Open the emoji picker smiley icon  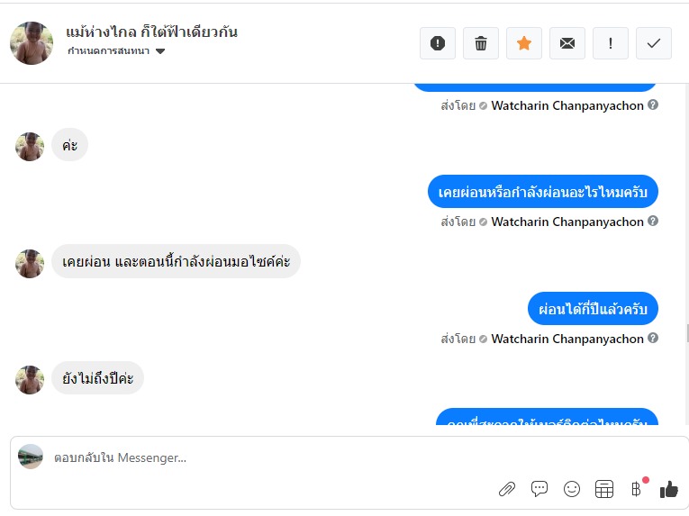pyautogui.click(x=572, y=489)
